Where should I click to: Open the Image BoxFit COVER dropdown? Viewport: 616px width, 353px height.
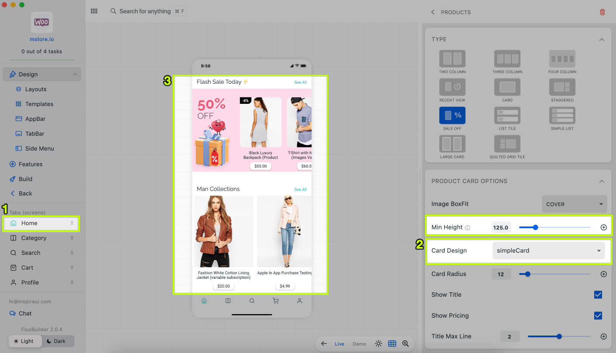point(574,204)
